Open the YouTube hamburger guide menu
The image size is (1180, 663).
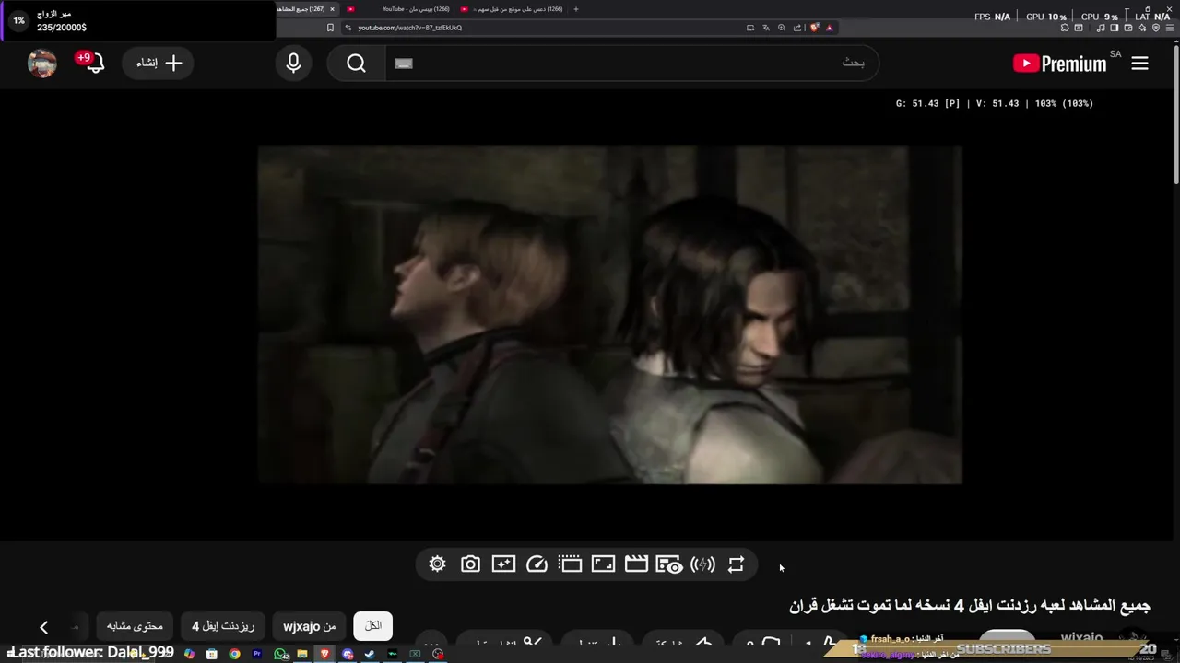[x=1139, y=64]
